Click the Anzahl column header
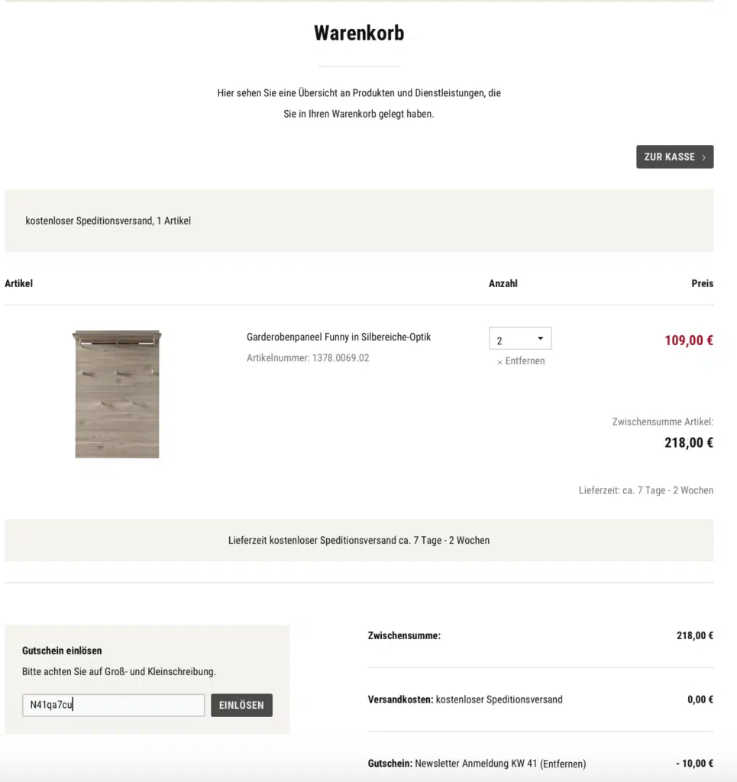 click(503, 283)
